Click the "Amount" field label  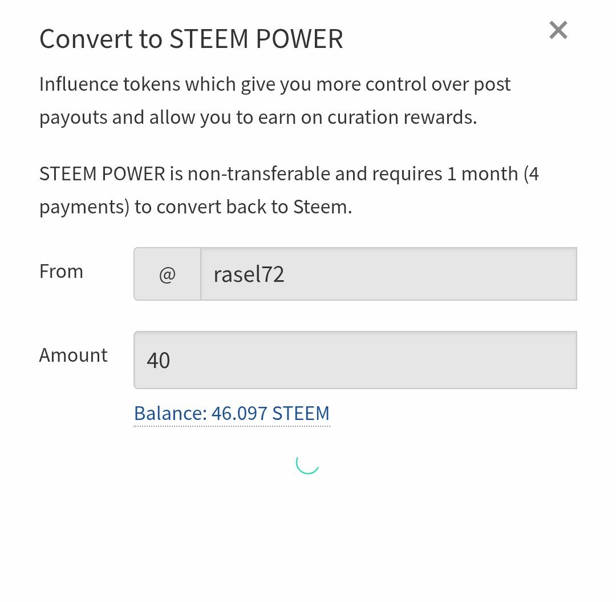point(73,355)
